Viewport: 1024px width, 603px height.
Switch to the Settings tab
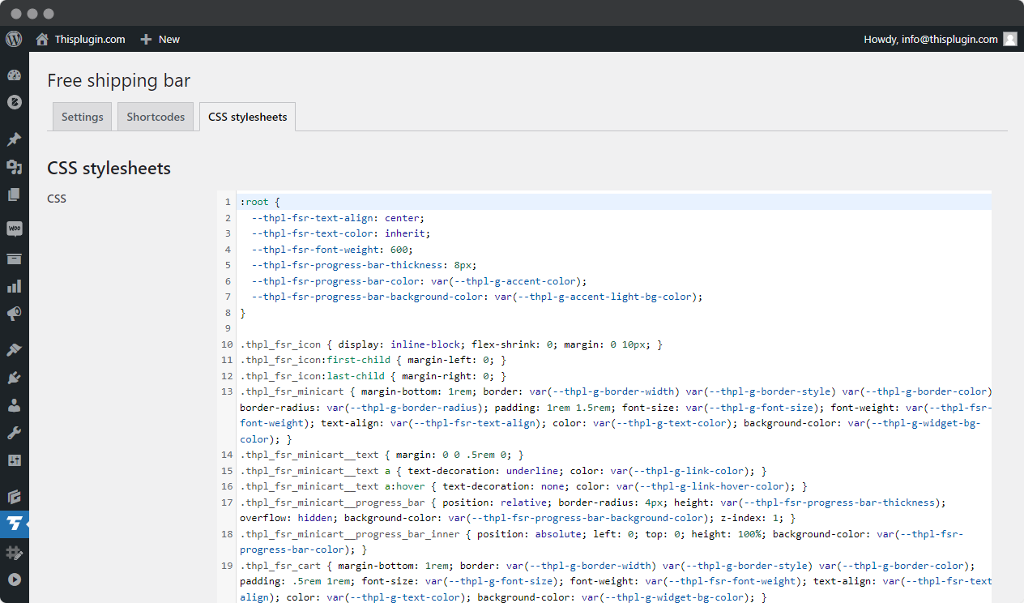point(83,117)
